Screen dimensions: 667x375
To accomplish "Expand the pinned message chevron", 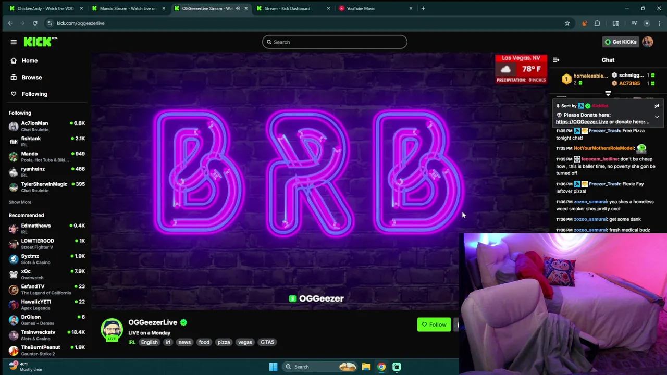I will coord(657,117).
